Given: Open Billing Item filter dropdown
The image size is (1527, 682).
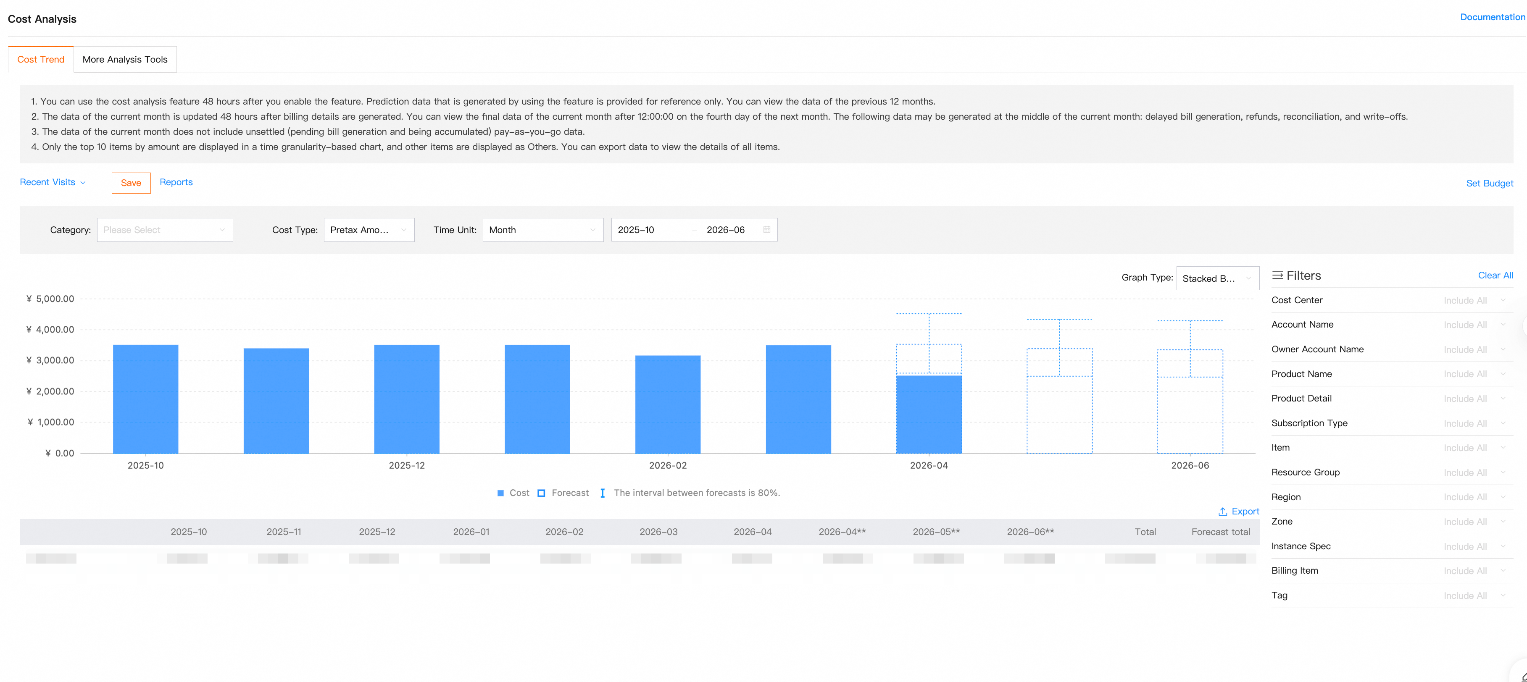Looking at the screenshot, I should tap(1474, 571).
